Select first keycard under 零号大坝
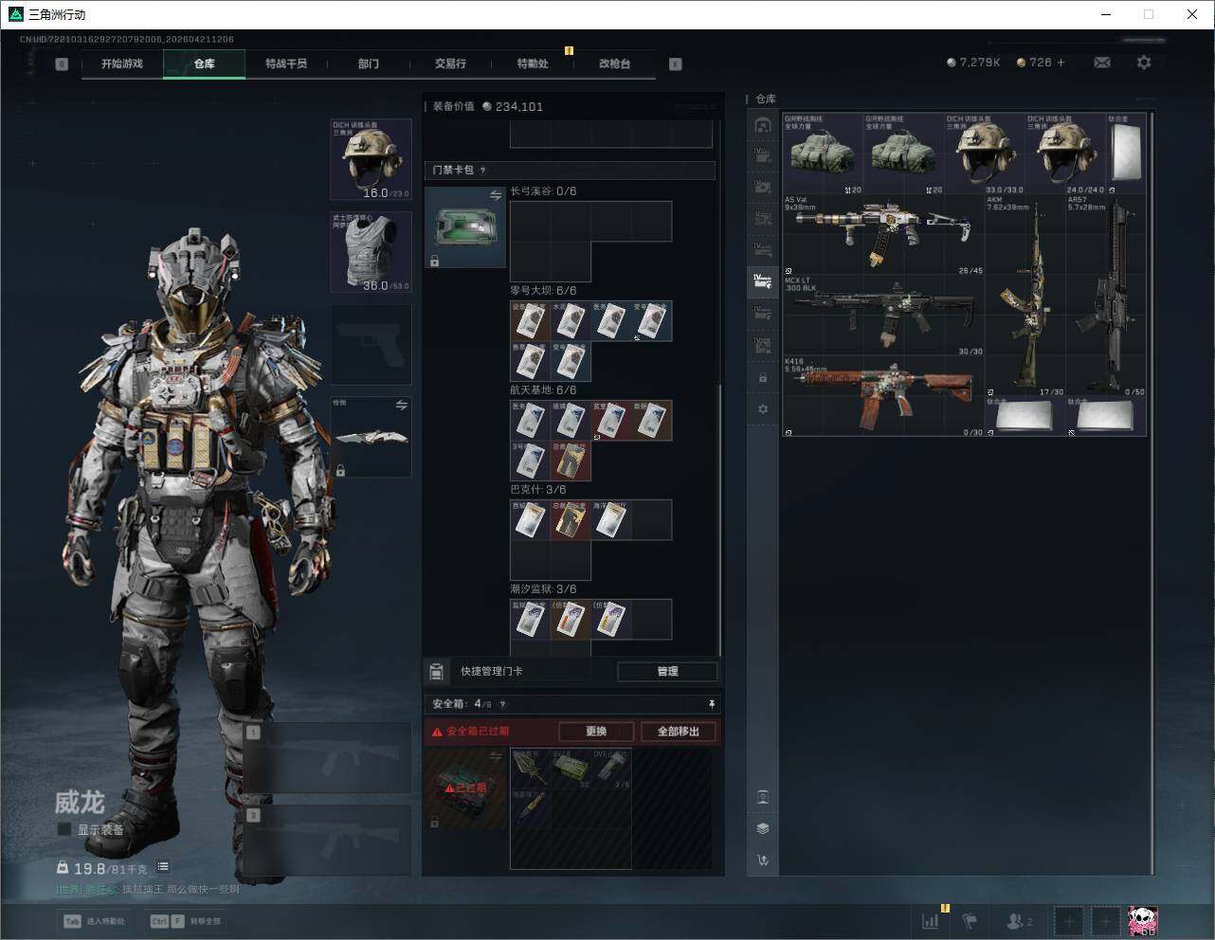The width and height of the screenshot is (1215, 940). click(530, 320)
